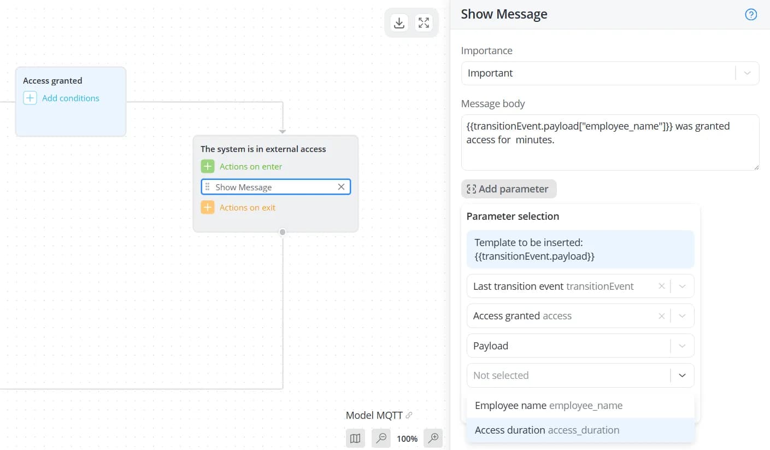Image resolution: width=770 pixels, height=450 pixels.
Task: Click the Add parameter button
Action: click(x=509, y=189)
